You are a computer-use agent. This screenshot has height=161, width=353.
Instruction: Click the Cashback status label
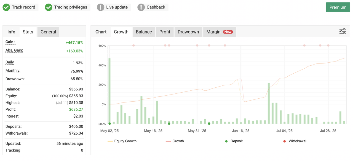[x=156, y=7]
